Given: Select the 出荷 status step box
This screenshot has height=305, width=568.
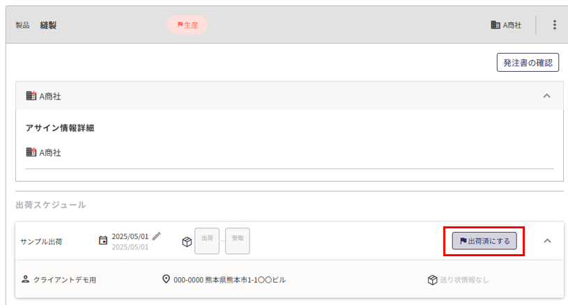Looking at the screenshot, I should click(x=207, y=241).
